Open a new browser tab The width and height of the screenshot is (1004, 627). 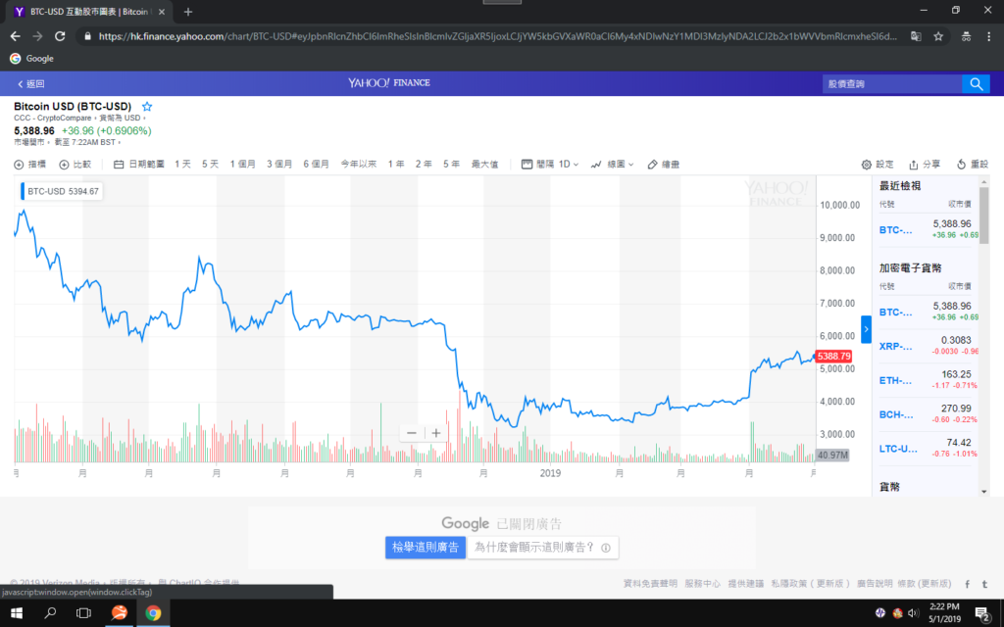(x=187, y=12)
